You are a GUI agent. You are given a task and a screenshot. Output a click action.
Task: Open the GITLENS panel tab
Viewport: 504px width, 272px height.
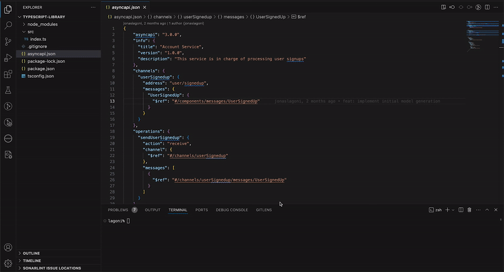pyautogui.click(x=263, y=210)
